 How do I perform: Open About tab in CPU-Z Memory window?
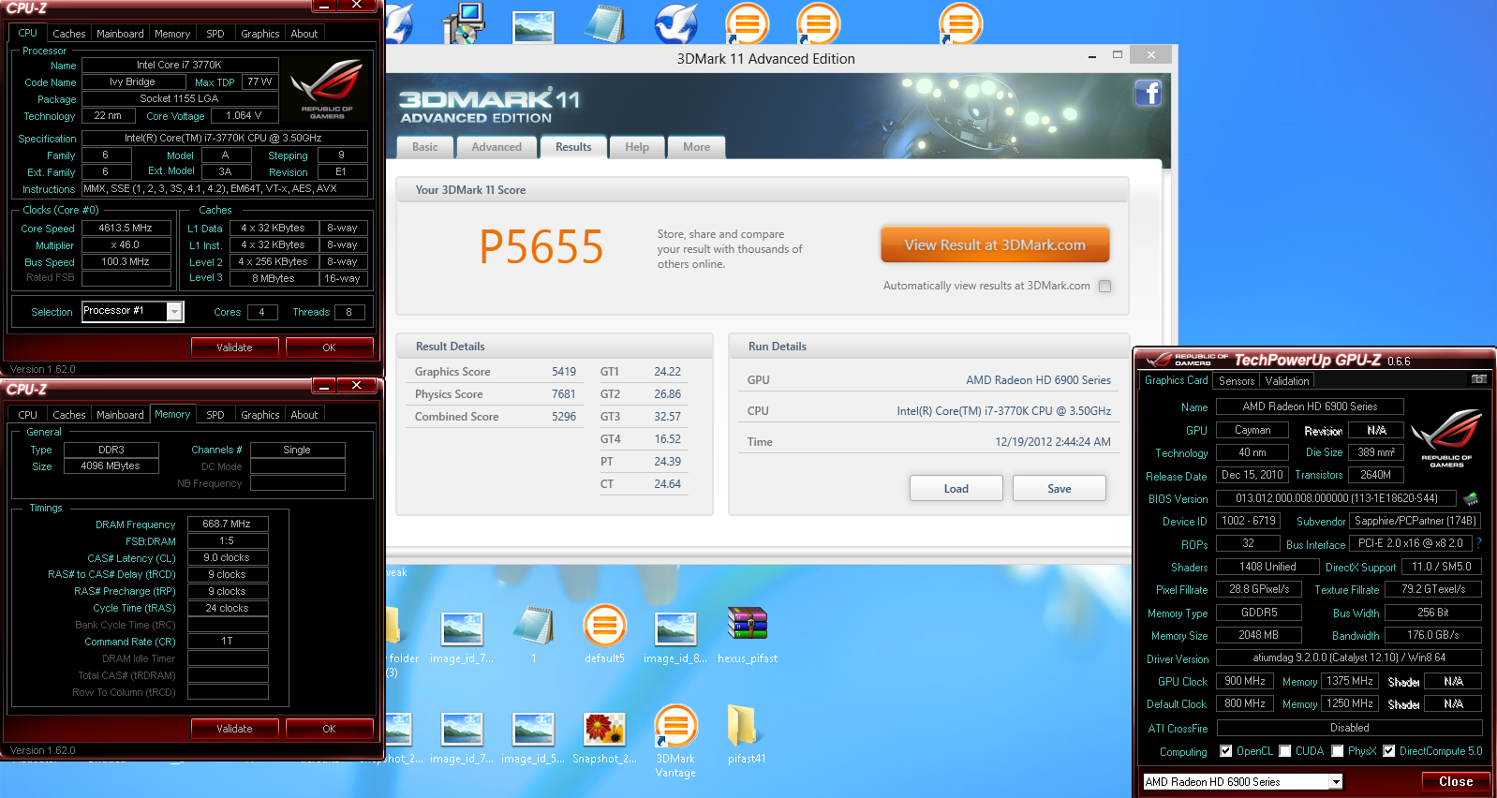(x=304, y=415)
